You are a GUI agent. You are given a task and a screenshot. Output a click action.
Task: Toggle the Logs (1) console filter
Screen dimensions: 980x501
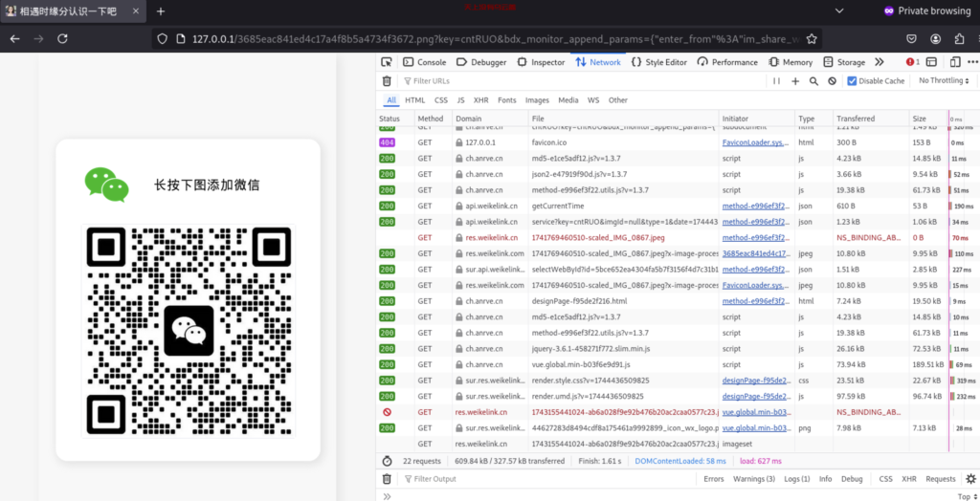(797, 478)
